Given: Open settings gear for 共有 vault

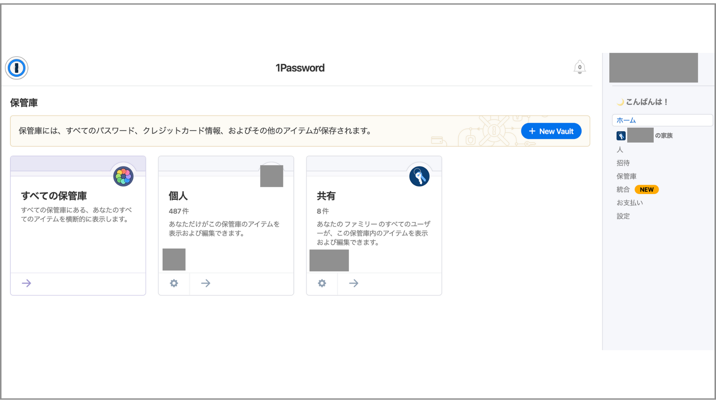Looking at the screenshot, I should click(x=322, y=283).
